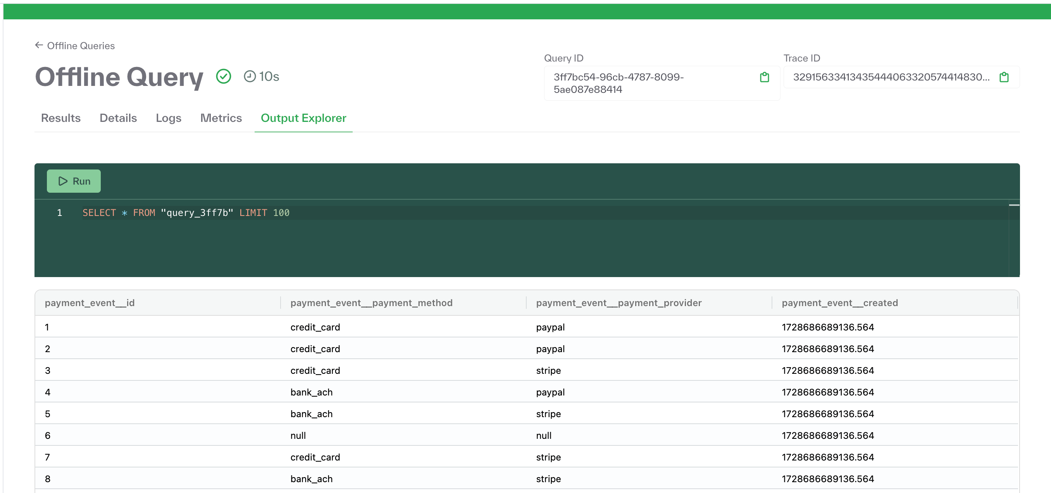
Task: Click the payment_event__id column header
Action: 90,303
